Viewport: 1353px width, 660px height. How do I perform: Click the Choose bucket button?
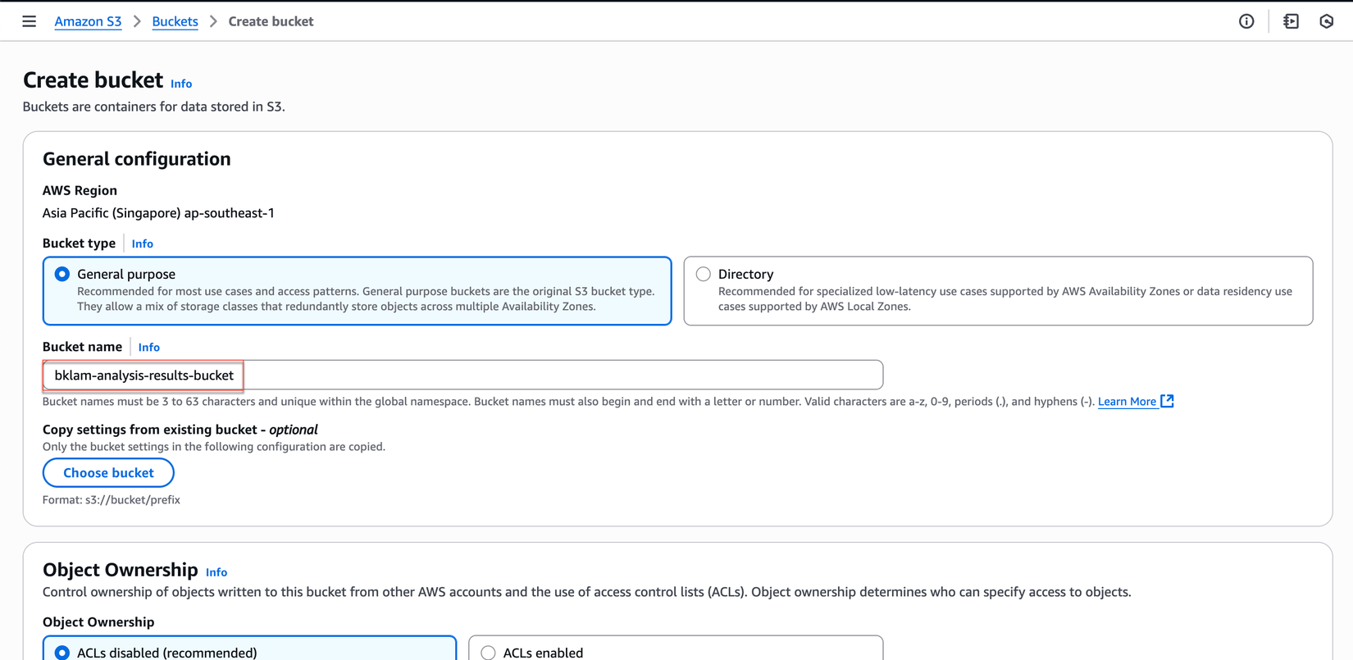click(x=108, y=473)
